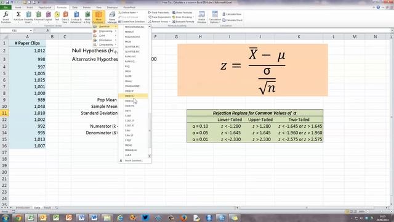Open the Watch Window
The width and height of the screenshot is (394, 222).
201,17
